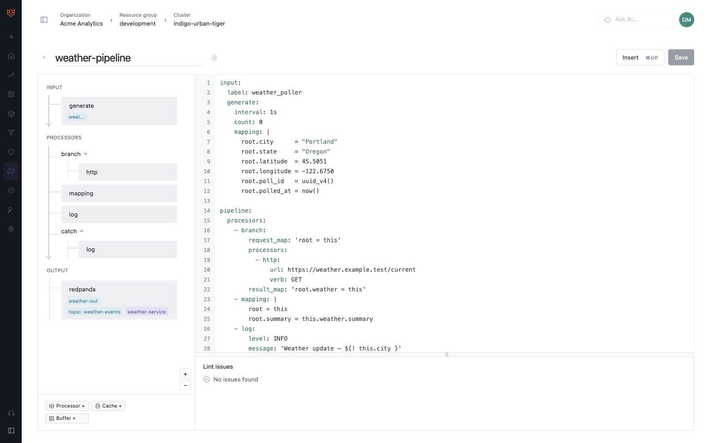Add a Buffer using Buffer + button
The height and width of the screenshot is (443, 710).
(x=67, y=418)
